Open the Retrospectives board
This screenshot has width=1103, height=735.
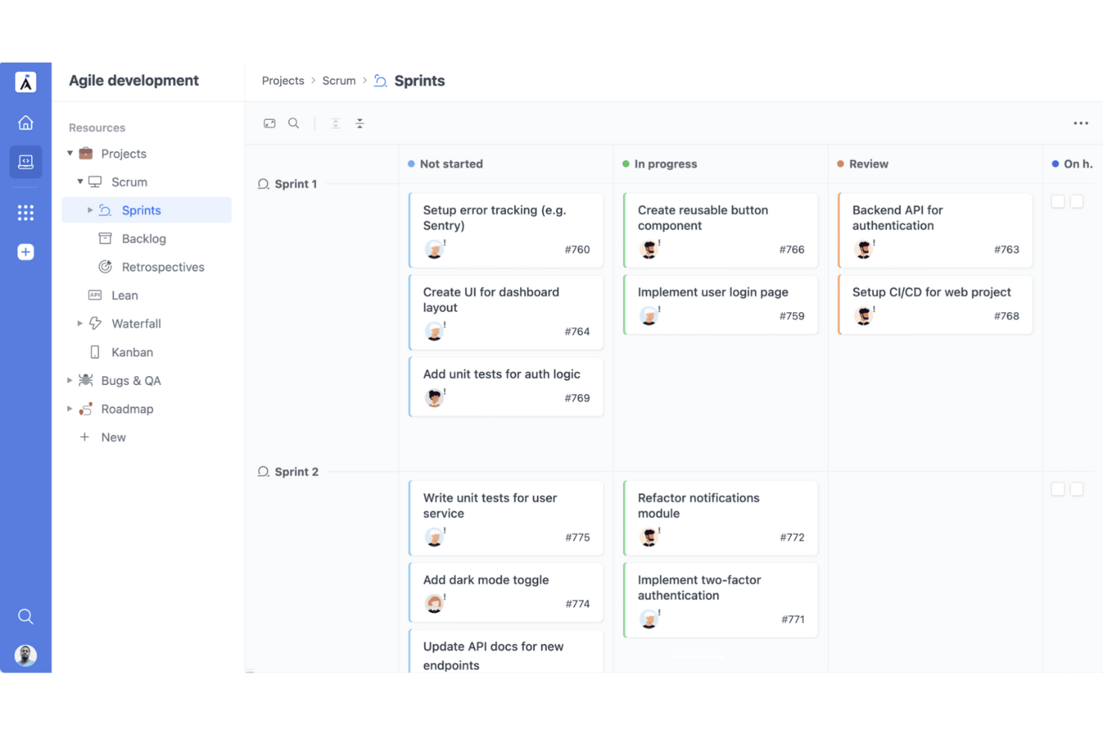[x=162, y=267]
